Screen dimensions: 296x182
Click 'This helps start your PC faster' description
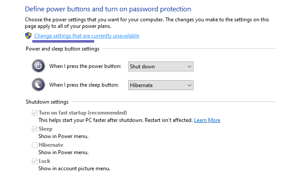pos(115,120)
